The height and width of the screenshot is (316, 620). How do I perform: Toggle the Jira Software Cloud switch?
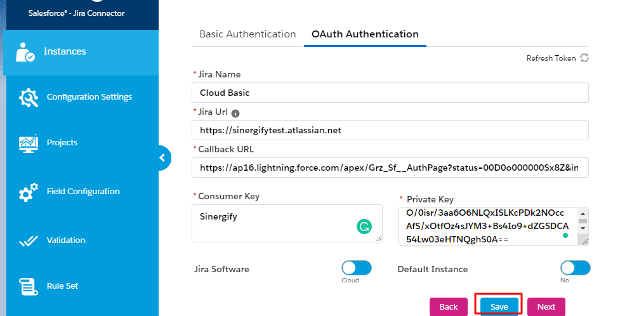tap(357, 268)
